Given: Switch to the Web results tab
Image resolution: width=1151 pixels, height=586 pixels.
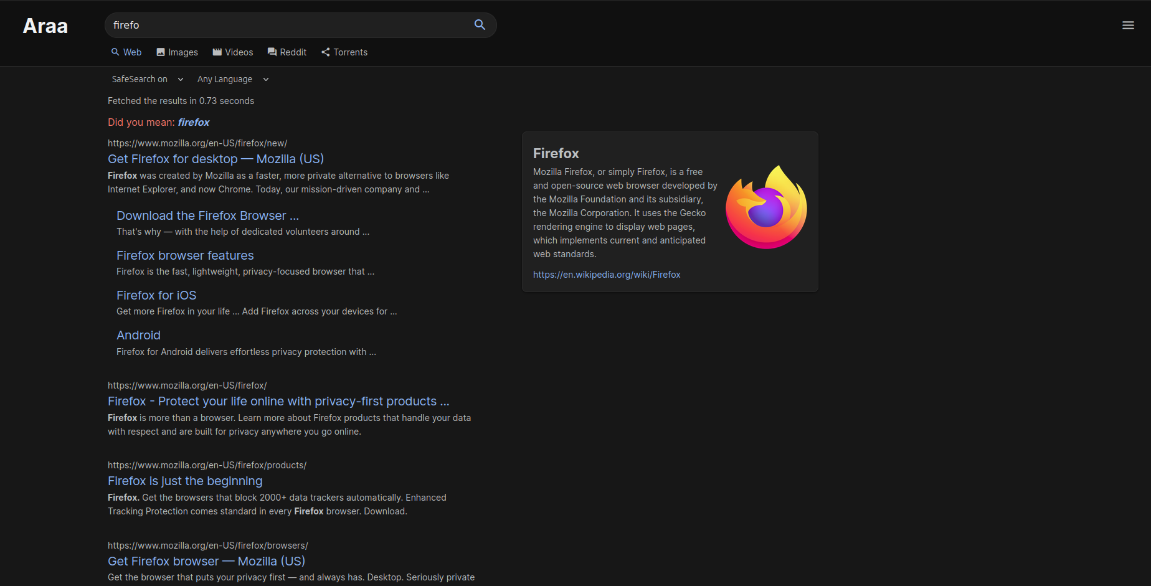Looking at the screenshot, I should tap(126, 52).
